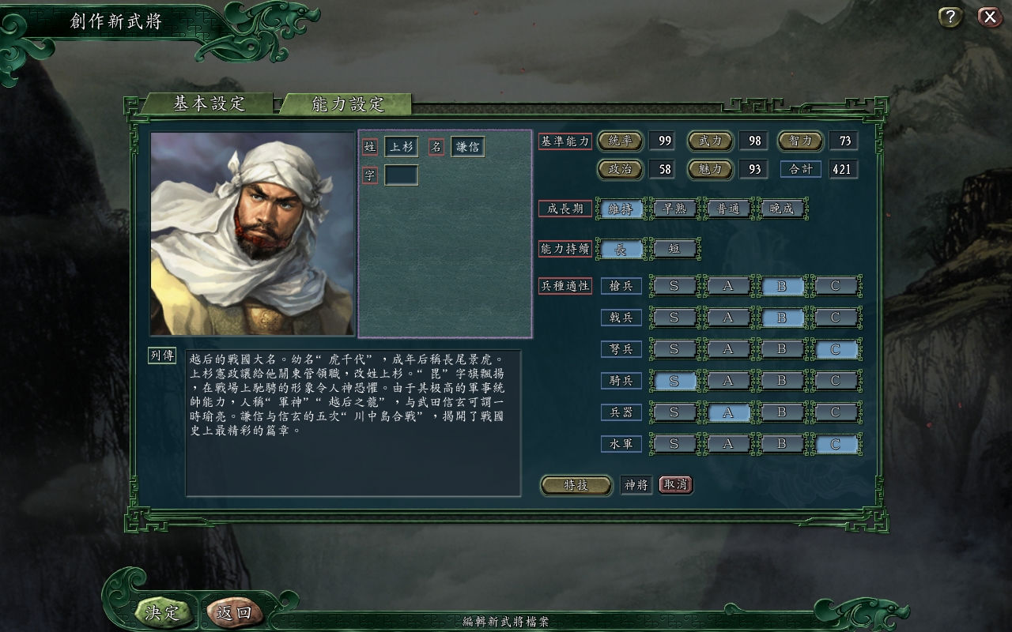Click 取消 to remove the skill
The width and height of the screenshot is (1012, 632).
click(x=675, y=484)
